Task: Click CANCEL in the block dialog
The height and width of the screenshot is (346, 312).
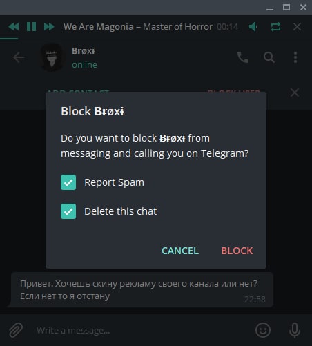Action: coord(180,251)
